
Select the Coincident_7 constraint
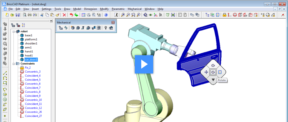tap(33, 88)
